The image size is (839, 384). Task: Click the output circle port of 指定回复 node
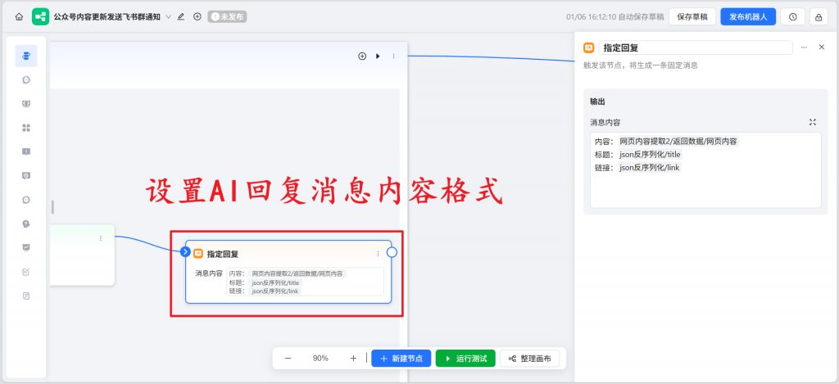tap(392, 252)
